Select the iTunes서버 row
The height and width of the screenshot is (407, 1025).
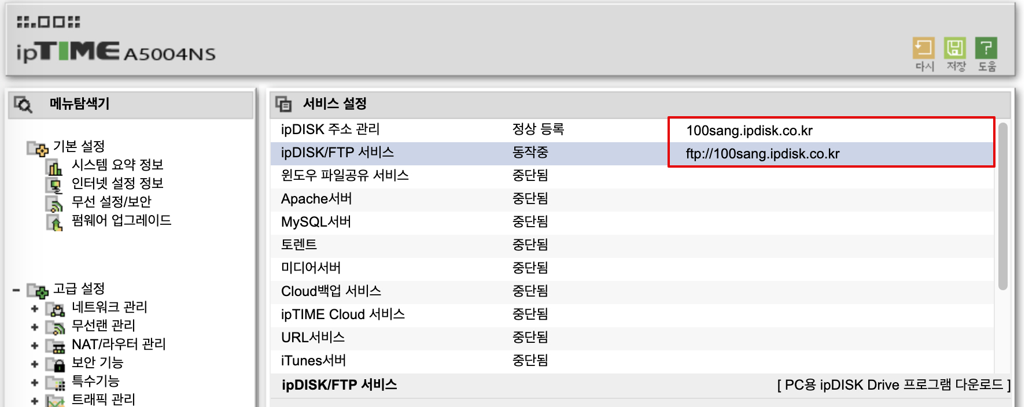(x=632, y=361)
